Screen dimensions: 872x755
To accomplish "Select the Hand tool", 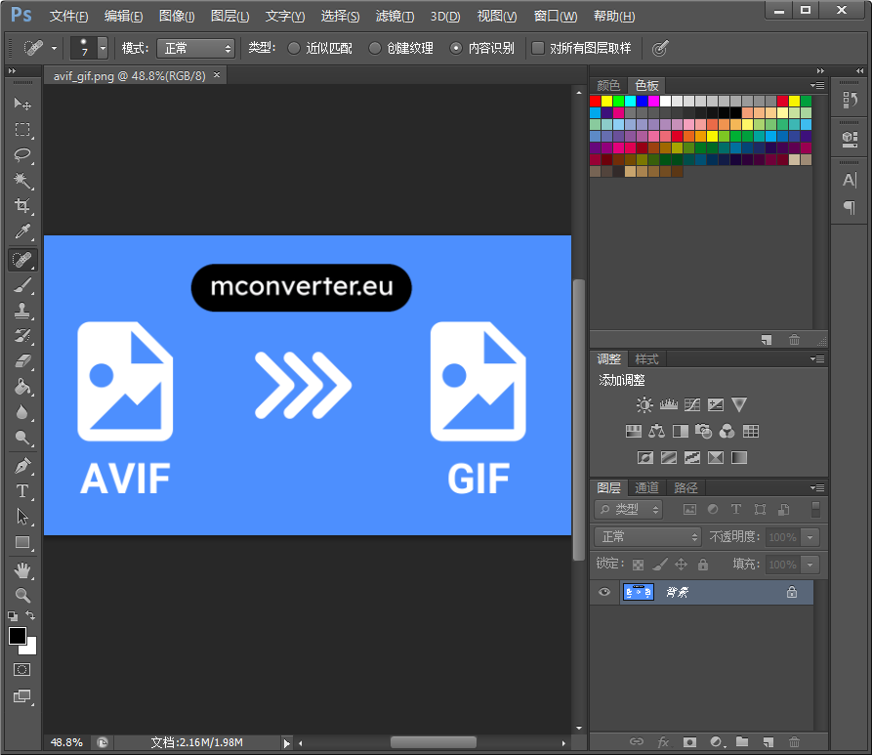I will (x=22, y=569).
